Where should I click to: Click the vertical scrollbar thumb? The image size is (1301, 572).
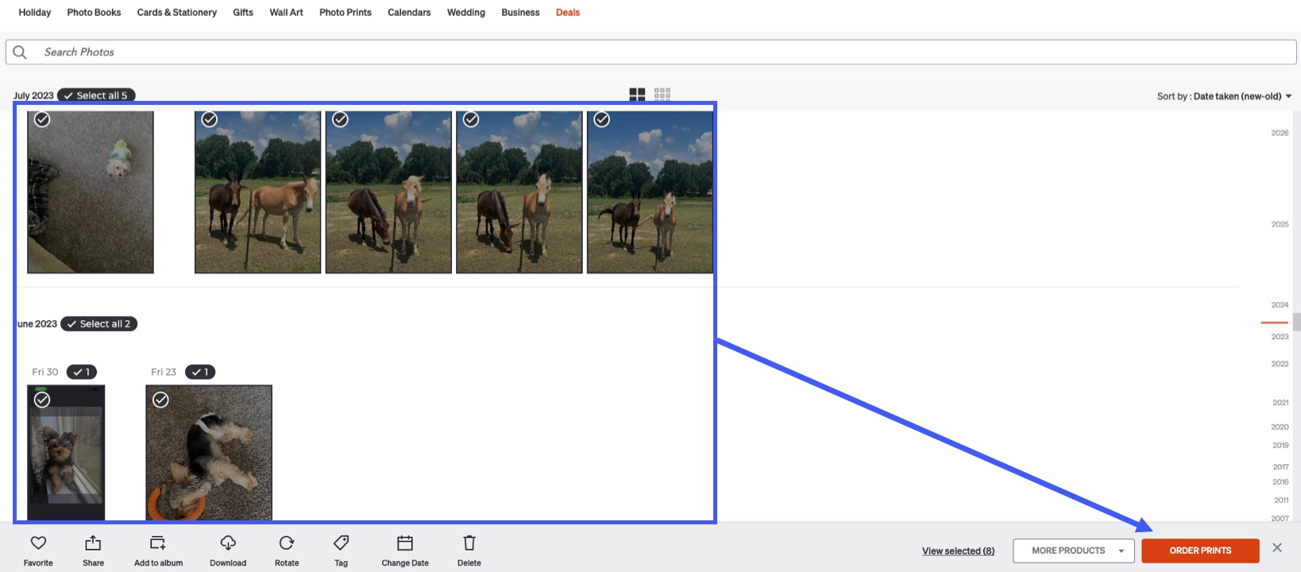[1296, 322]
